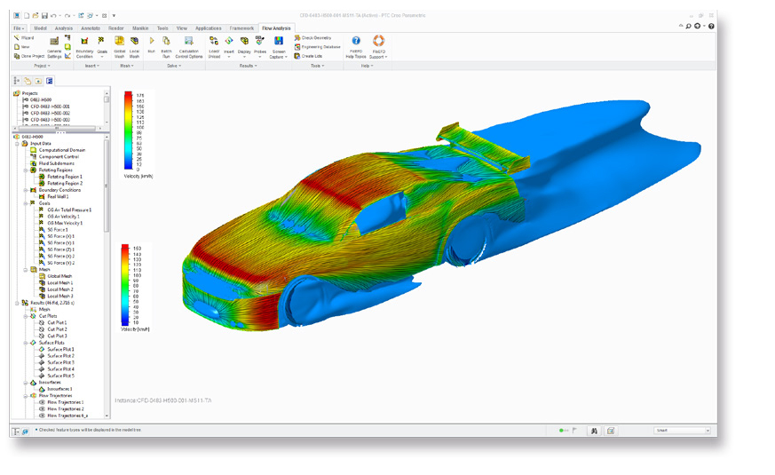775x475 pixels.
Task: Save the file from quick access toolbar
Action: [44, 16]
